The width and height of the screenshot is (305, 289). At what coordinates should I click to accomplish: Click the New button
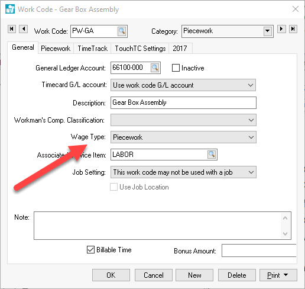click(x=194, y=275)
